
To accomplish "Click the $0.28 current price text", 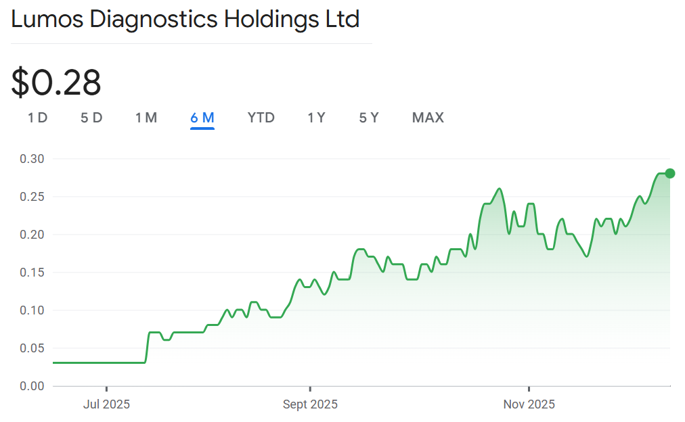I will point(55,83).
